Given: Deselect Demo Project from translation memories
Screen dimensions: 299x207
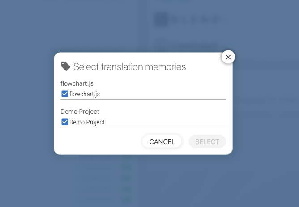Looking at the screenshot, I should [x=65, y=122].
